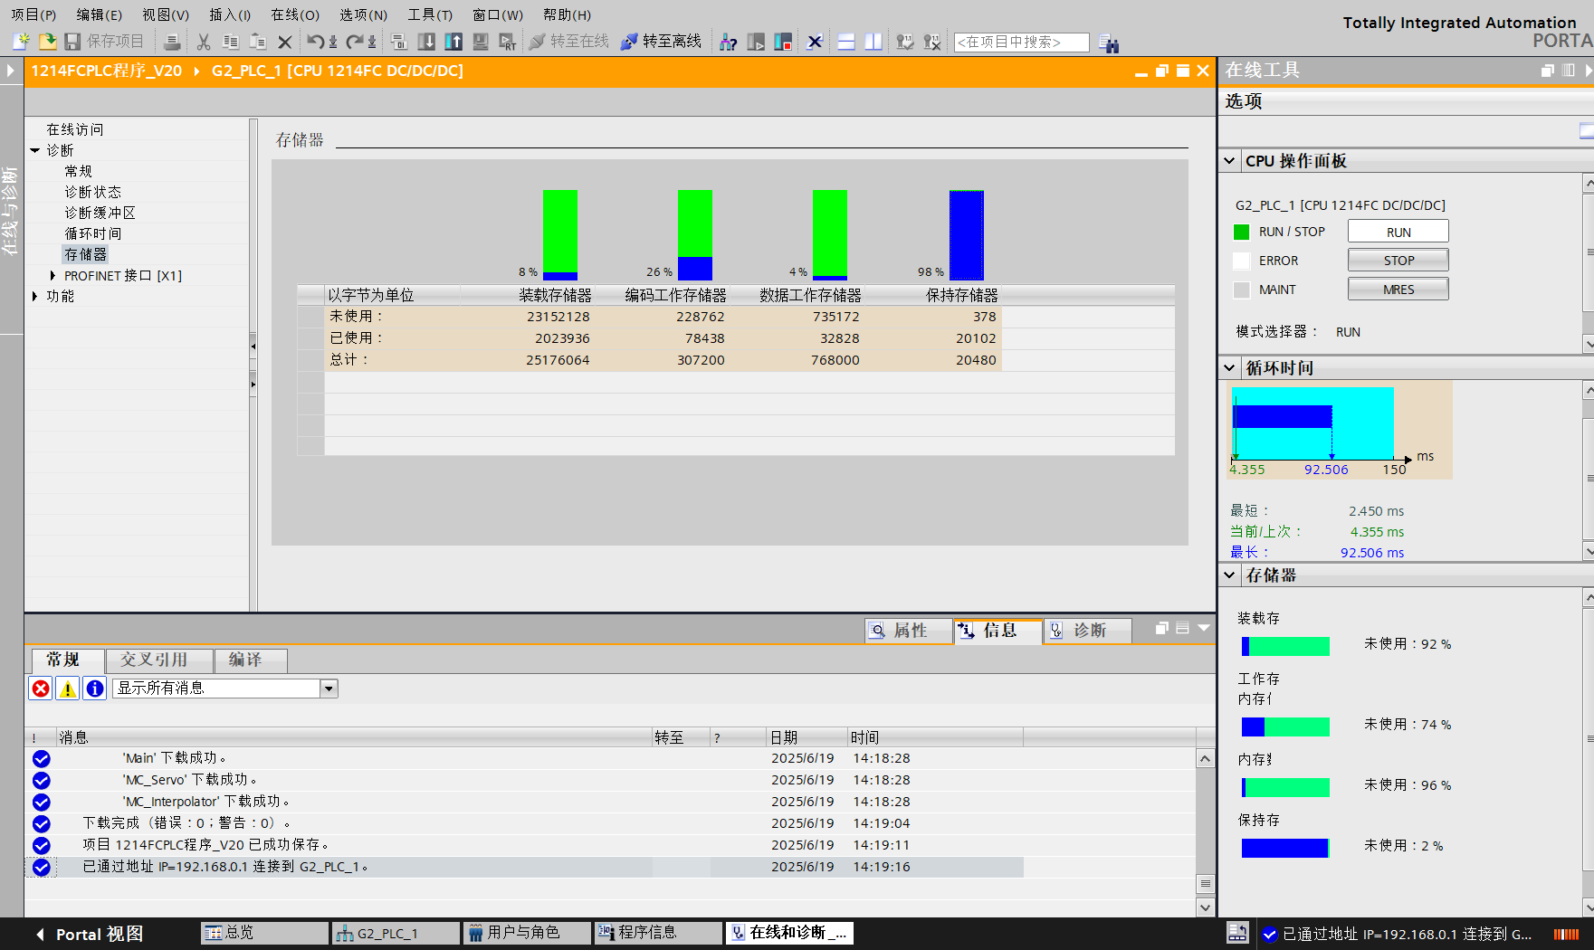Click the Paste icon in toolbar

(x=258, y=42)
